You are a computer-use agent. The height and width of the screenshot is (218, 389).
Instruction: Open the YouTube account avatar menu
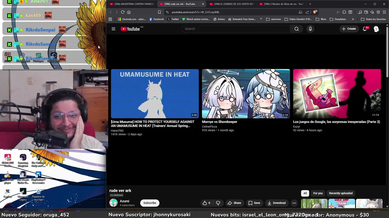point(376,29)
